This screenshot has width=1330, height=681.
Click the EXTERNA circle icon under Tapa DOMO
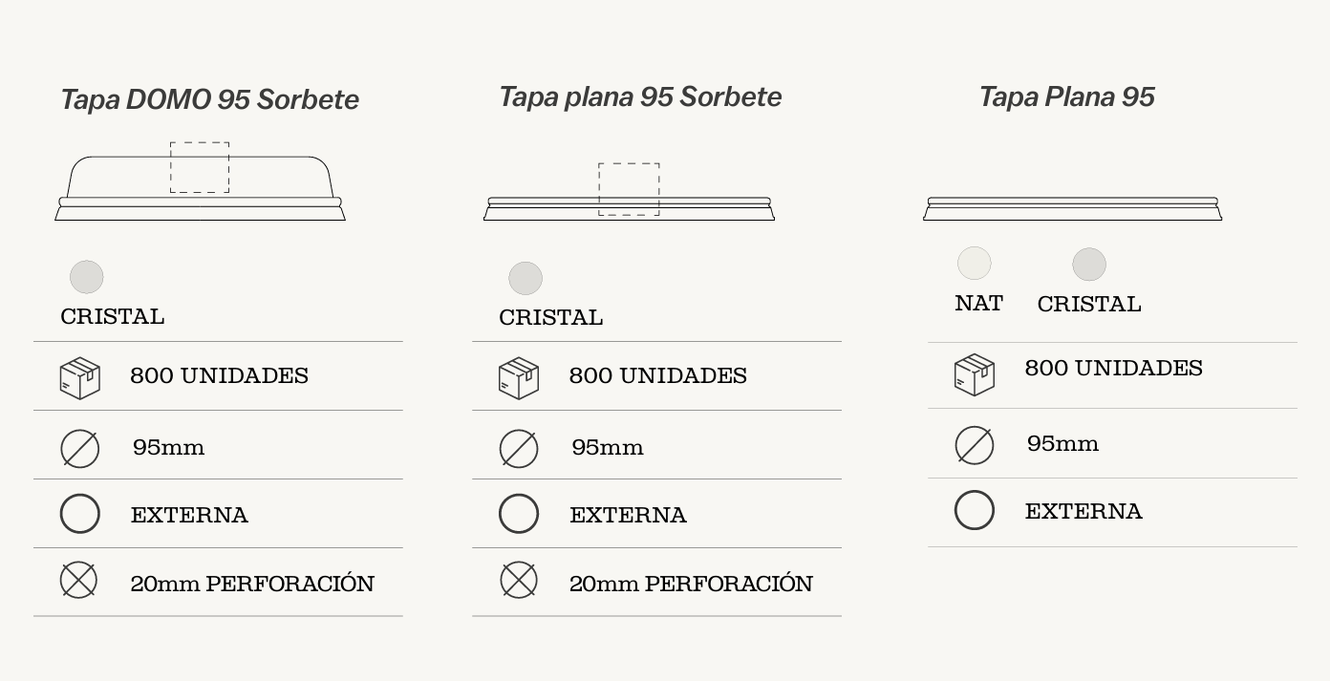click(80, 514)
